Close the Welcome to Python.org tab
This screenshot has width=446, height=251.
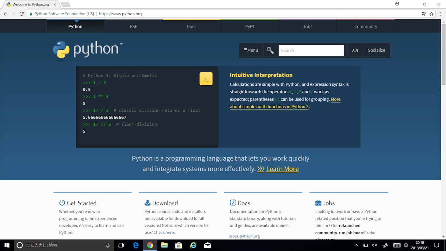click(x=55, y=5)
